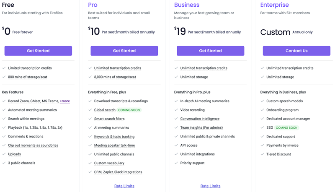Click the COMING SOON badge beside SSO
Image resolution: width=335 pixels, height=192 pixels.
[x=287, y=127]
